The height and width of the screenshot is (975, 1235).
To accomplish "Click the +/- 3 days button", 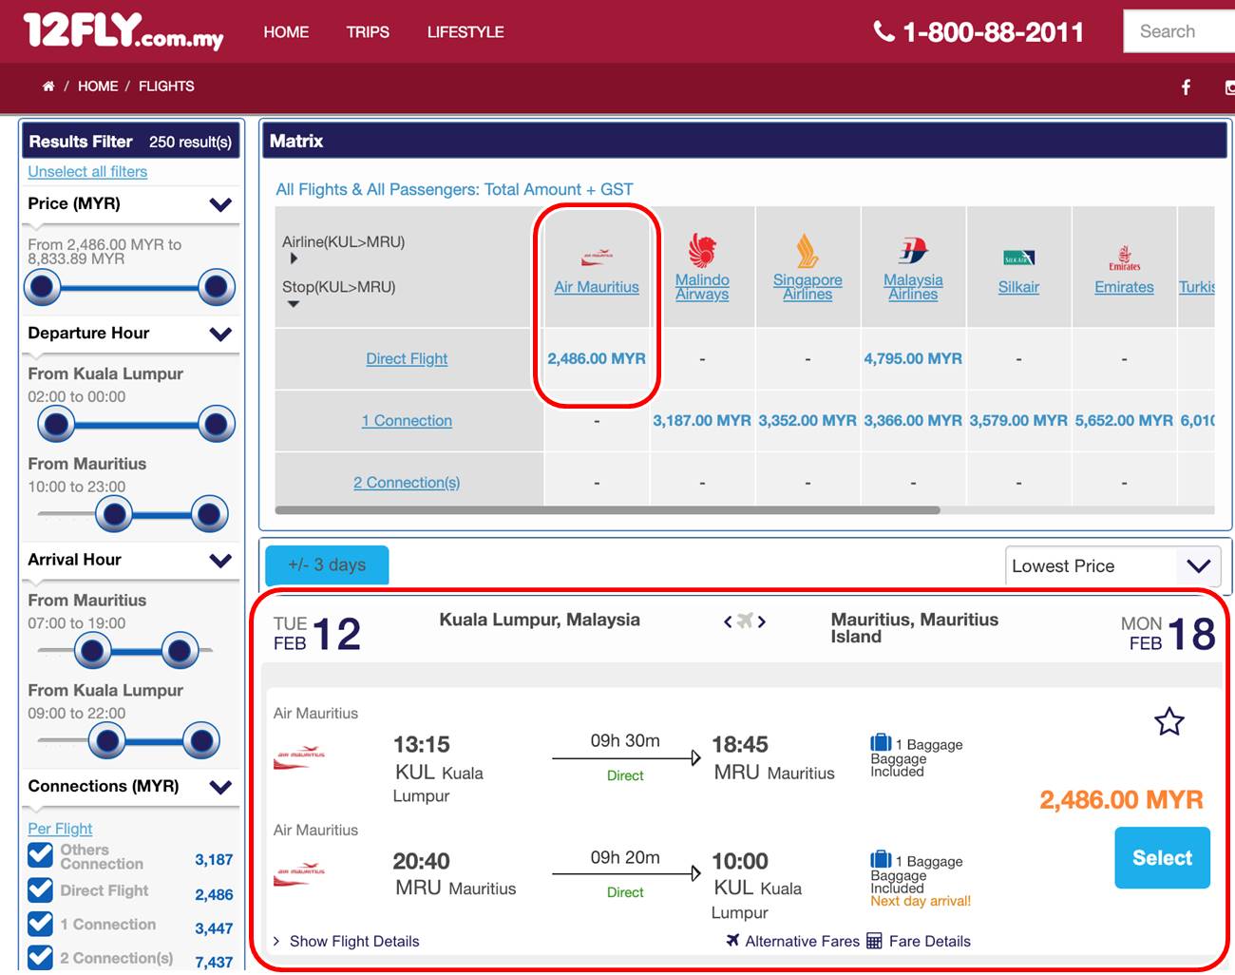I will (x=327, y=564).
